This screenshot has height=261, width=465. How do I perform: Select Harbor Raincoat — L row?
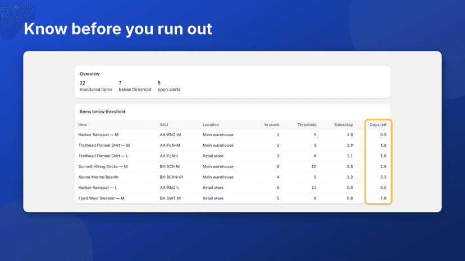(x=232, y=188)
